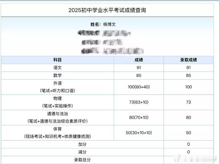
Task: Click 语文 score 91 in 成绩 column
Action: [139, 68]
